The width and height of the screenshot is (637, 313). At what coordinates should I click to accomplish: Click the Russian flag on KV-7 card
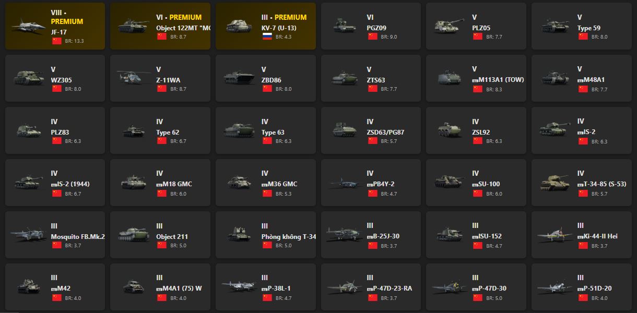point(267,37)
